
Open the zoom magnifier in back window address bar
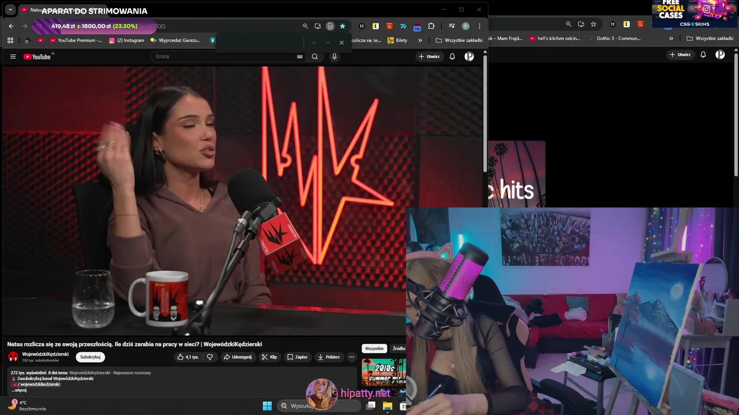pos(569,24)
